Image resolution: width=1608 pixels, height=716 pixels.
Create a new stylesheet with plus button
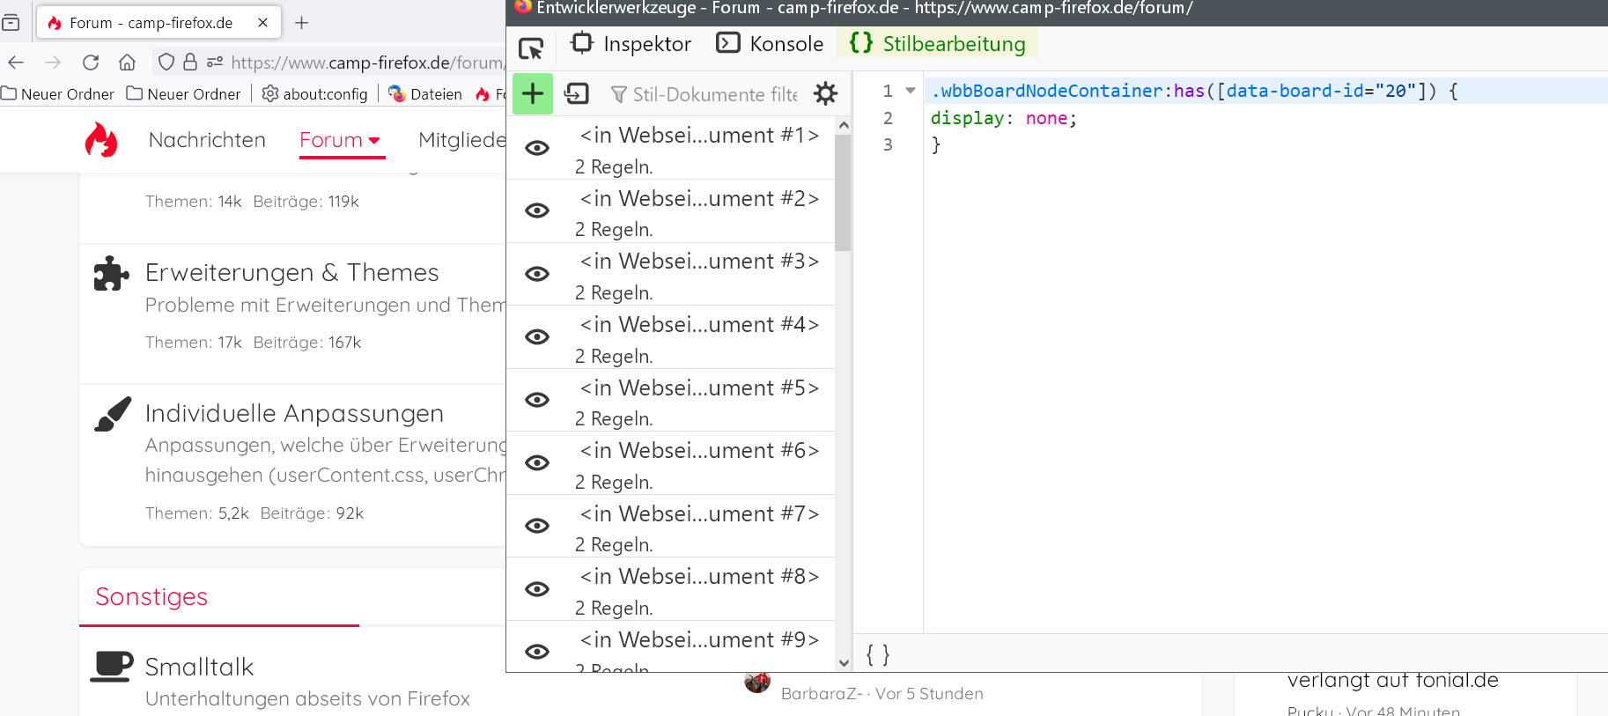click(533, 93)
